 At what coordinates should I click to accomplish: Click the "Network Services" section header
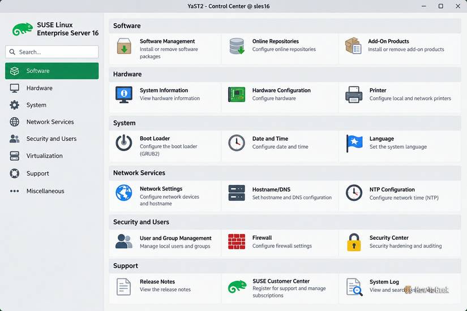point(139,173)
